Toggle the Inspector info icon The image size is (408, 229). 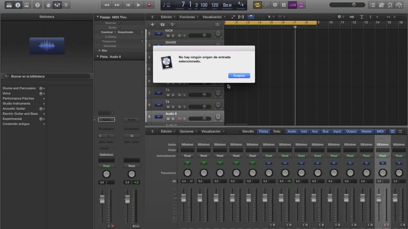(x=18, y=5)
